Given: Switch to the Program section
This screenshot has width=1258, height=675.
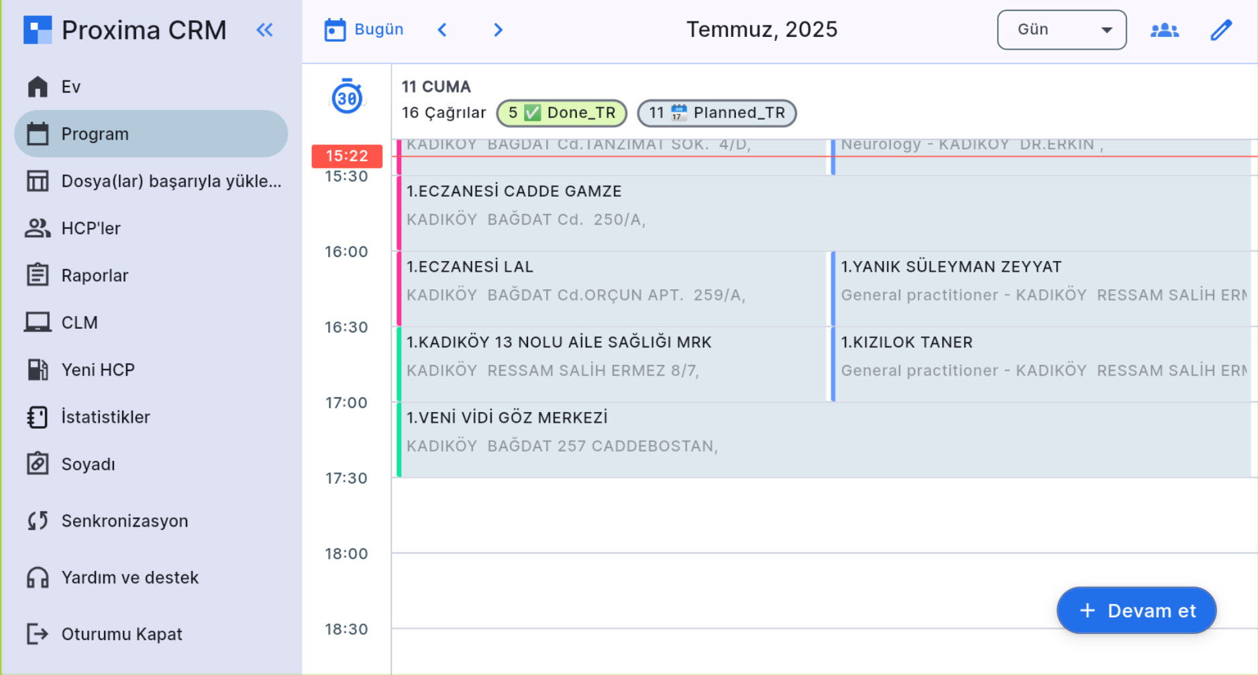Looking at the screenshot, I should [x=95, y=134].
